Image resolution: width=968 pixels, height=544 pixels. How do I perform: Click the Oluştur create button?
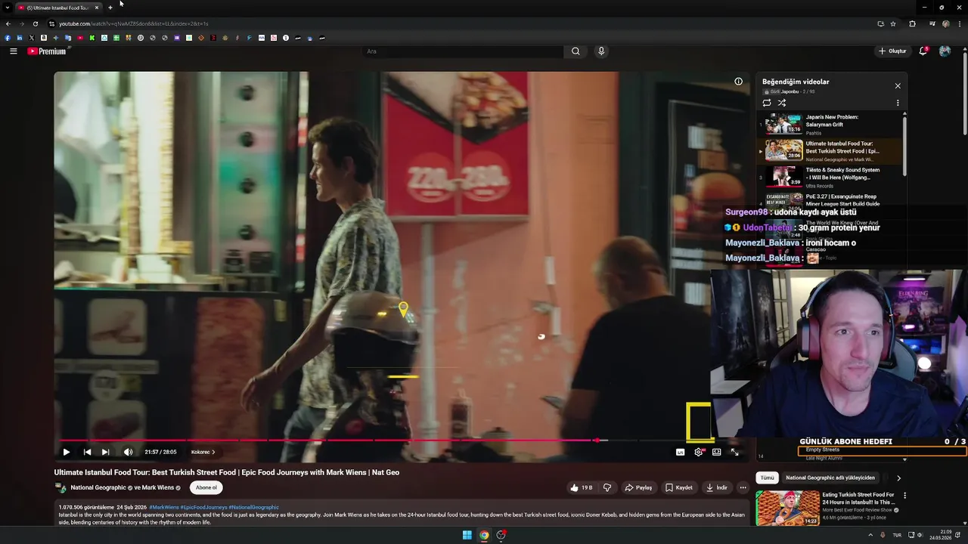(x=892, y=51)
